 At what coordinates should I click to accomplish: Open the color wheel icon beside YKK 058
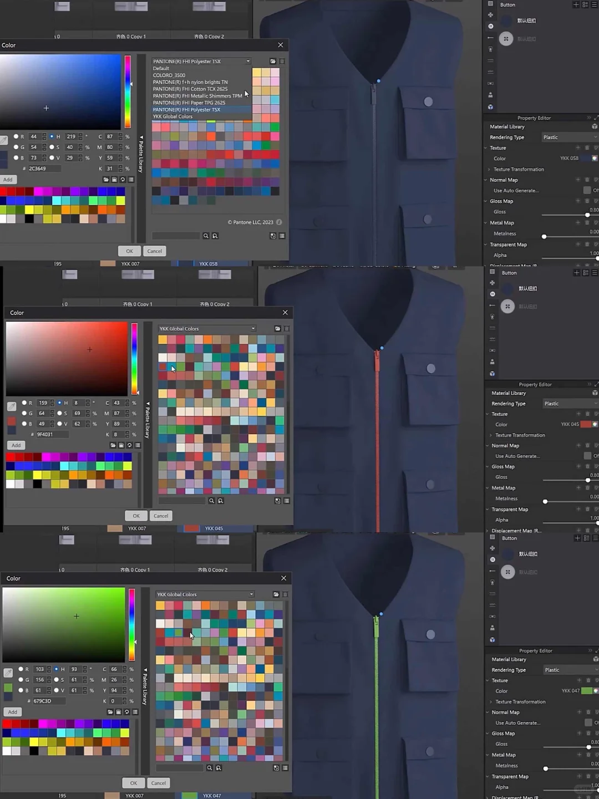point(595,159)
